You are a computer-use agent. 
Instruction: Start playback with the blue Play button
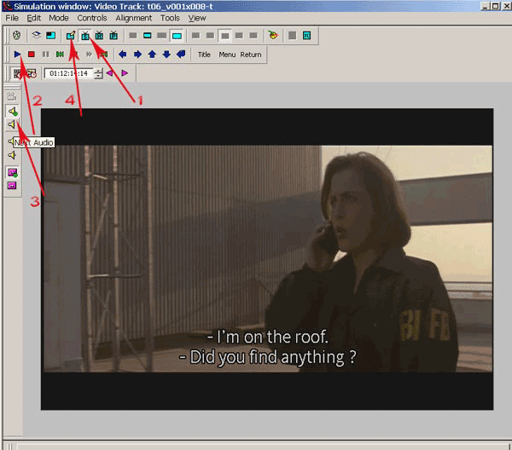17,55
